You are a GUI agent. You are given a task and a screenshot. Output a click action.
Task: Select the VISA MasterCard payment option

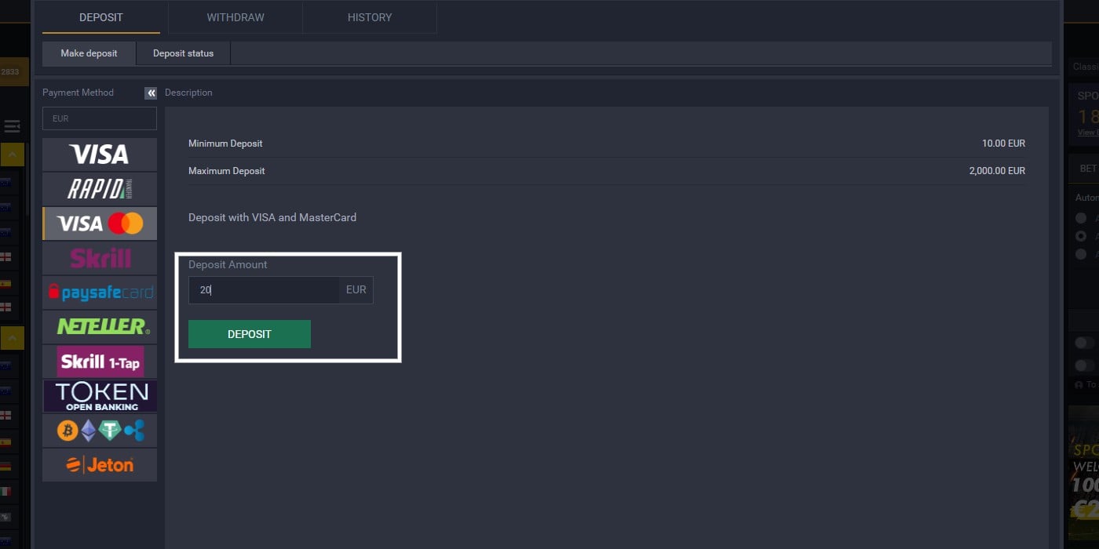(x=100, y=224)
